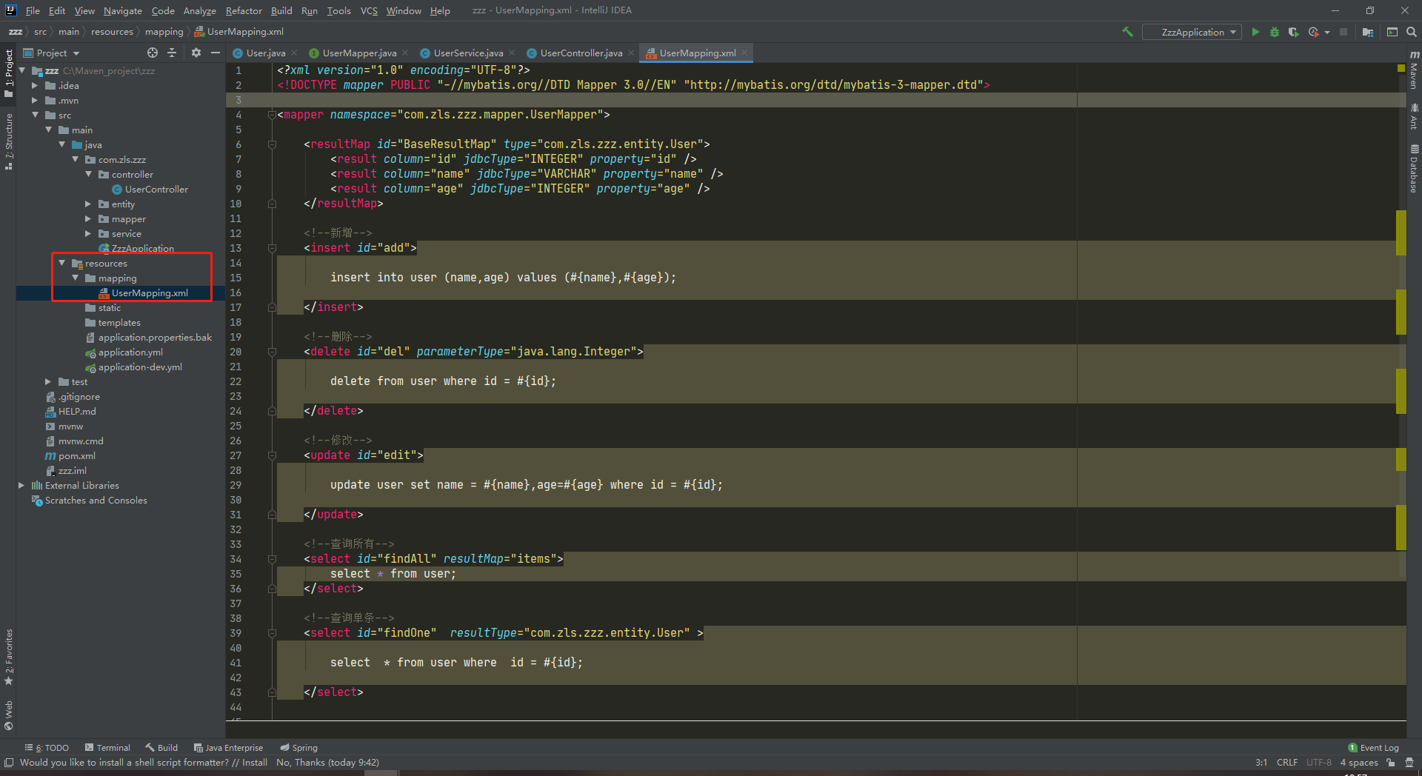This screenshot has height=776, width=1422.
Task: Collapse the resources folder
Action: click(61, 264)
